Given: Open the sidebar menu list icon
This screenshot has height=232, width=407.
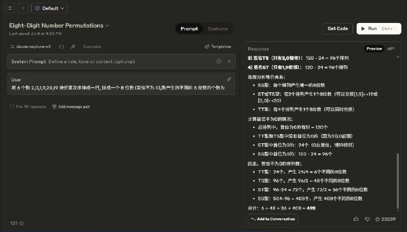Looking at the screenshot, I should [10, 8].
